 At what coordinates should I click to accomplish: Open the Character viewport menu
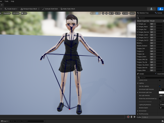pyautogui.click(x=7, y=13)
